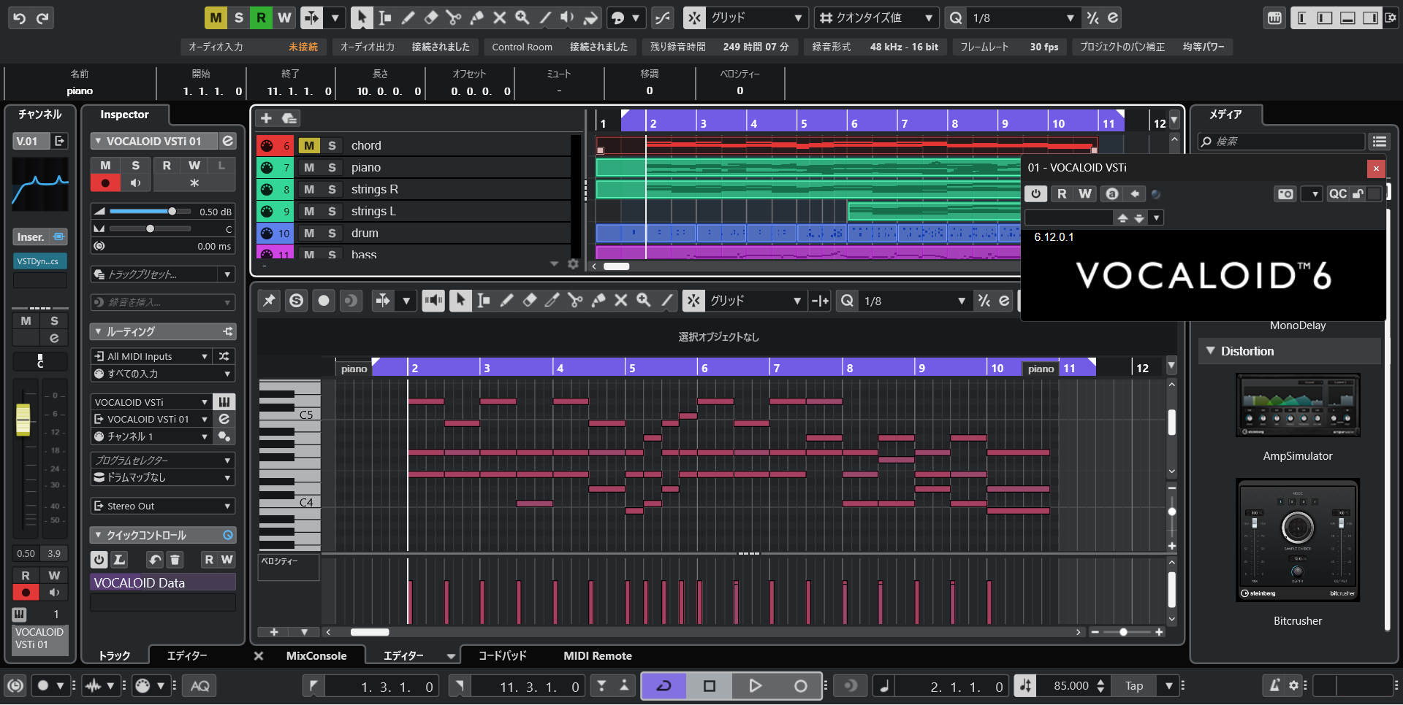The width and height of the screenshot is (1403, 705).
Task: Toggle the global Mute M button in the main toolbar
Action: point(216,18)
